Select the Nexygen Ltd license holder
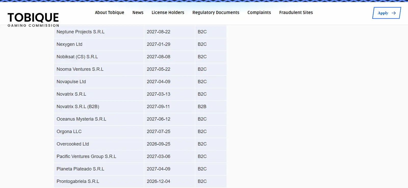The height and width of the screenshot is (188, 408). pos(69,44)
